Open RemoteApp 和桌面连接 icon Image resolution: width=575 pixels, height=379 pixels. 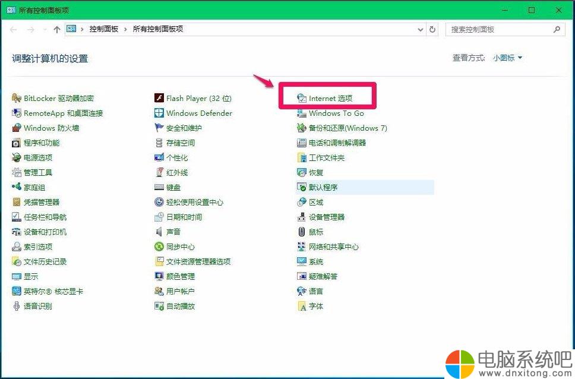(17, 113)
